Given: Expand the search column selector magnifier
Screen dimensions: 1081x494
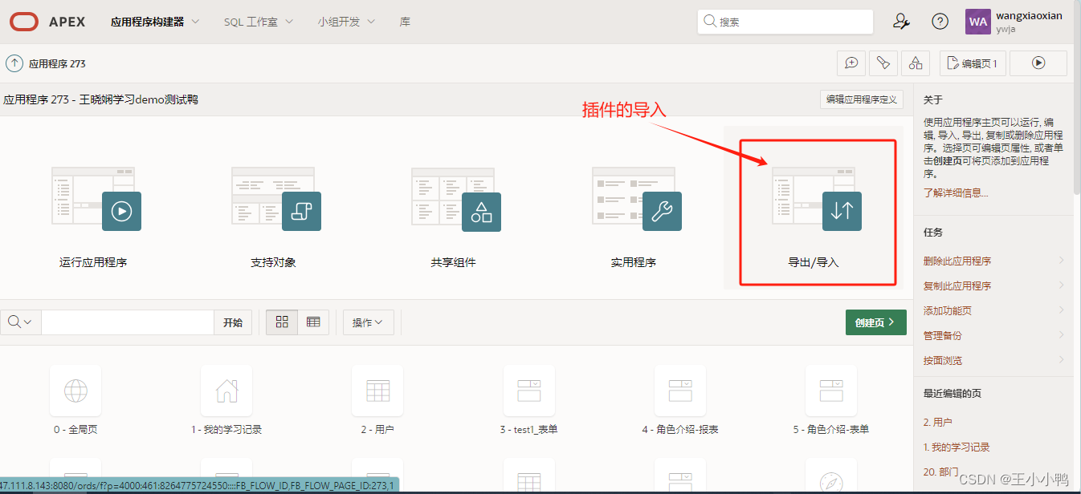Looking at the screenshot, I should click(21, 322).
